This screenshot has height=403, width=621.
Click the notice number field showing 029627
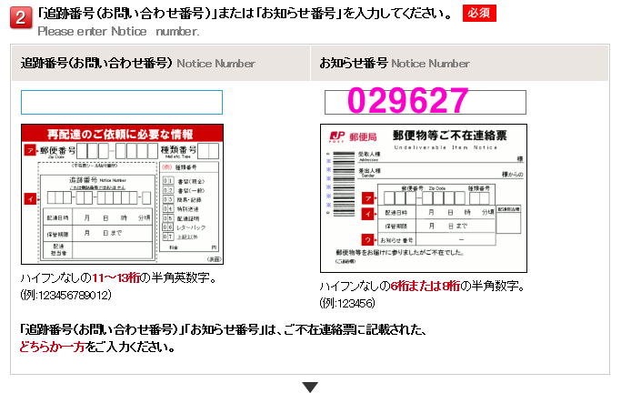426,102
